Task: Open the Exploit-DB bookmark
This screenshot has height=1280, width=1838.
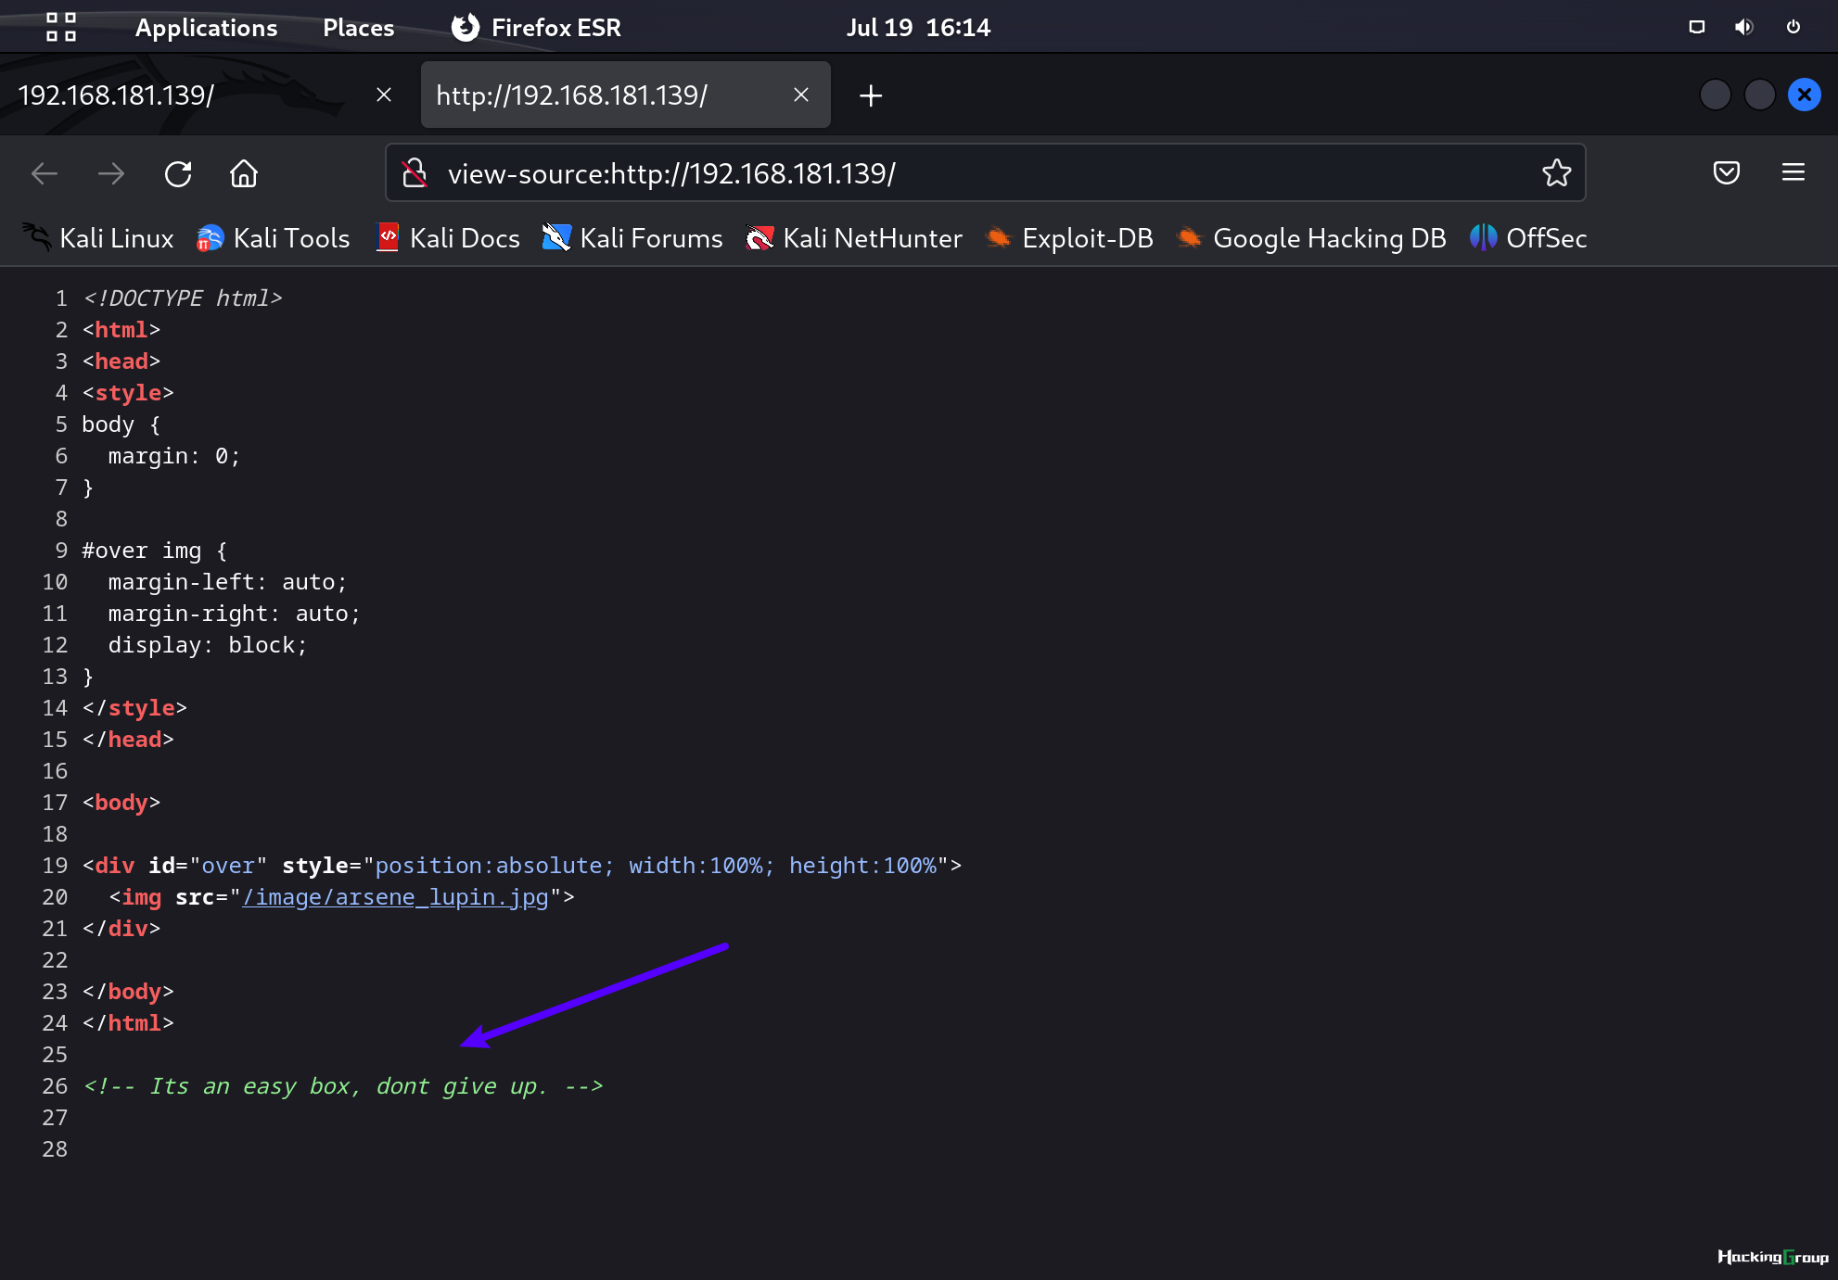Action: pos(1069,238)
